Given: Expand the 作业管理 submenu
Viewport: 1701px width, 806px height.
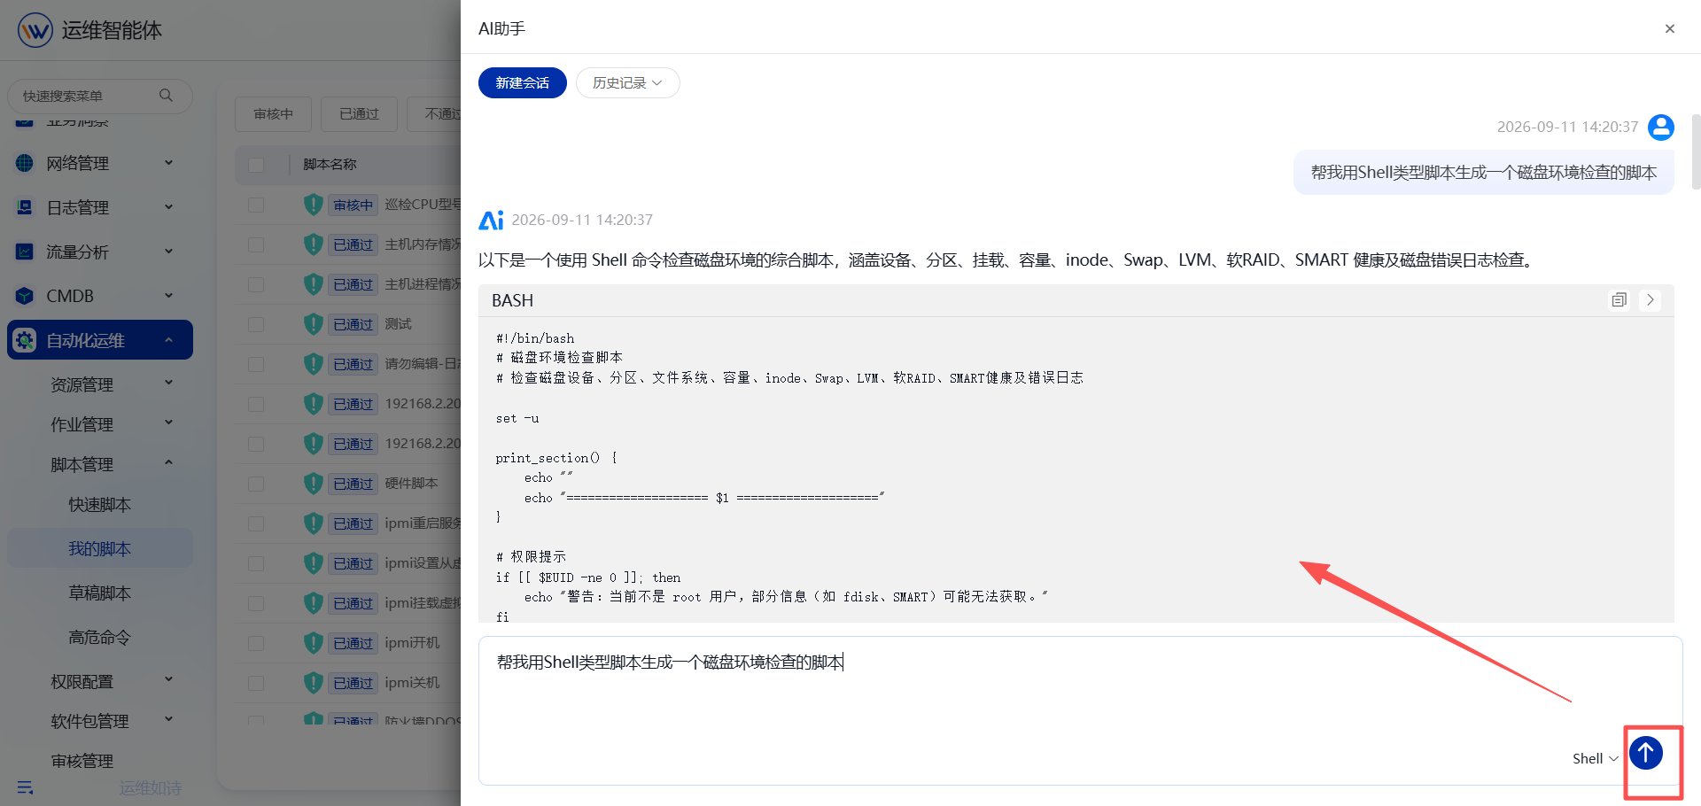Looking at the screenshot, I should pos(168,423).
